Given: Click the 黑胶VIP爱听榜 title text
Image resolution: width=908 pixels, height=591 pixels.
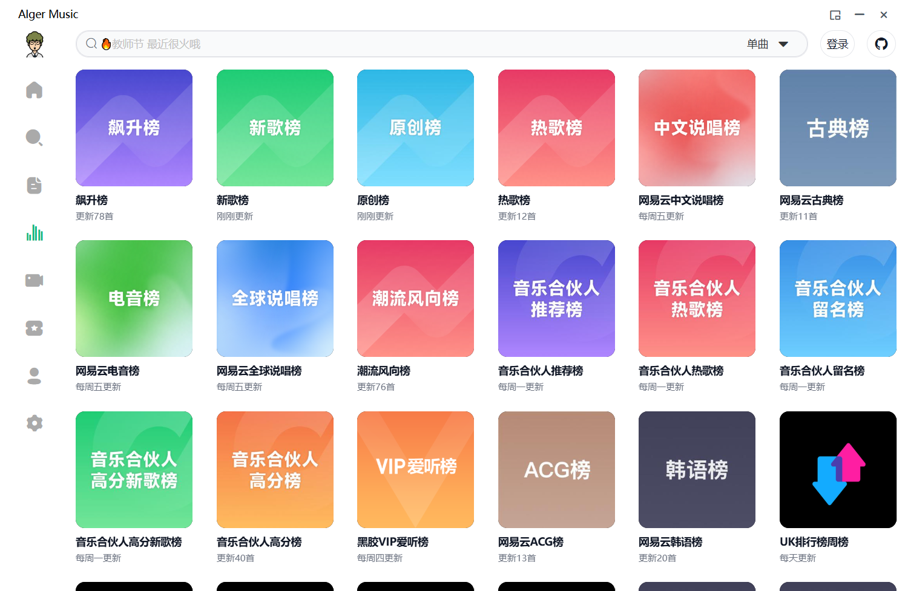Looking at the screenshot, I should (393, 542).
